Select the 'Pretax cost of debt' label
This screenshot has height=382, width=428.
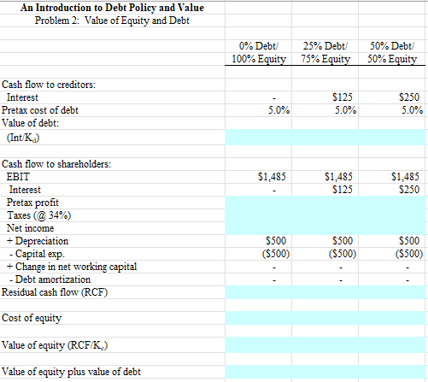click(x=40, y=110)
